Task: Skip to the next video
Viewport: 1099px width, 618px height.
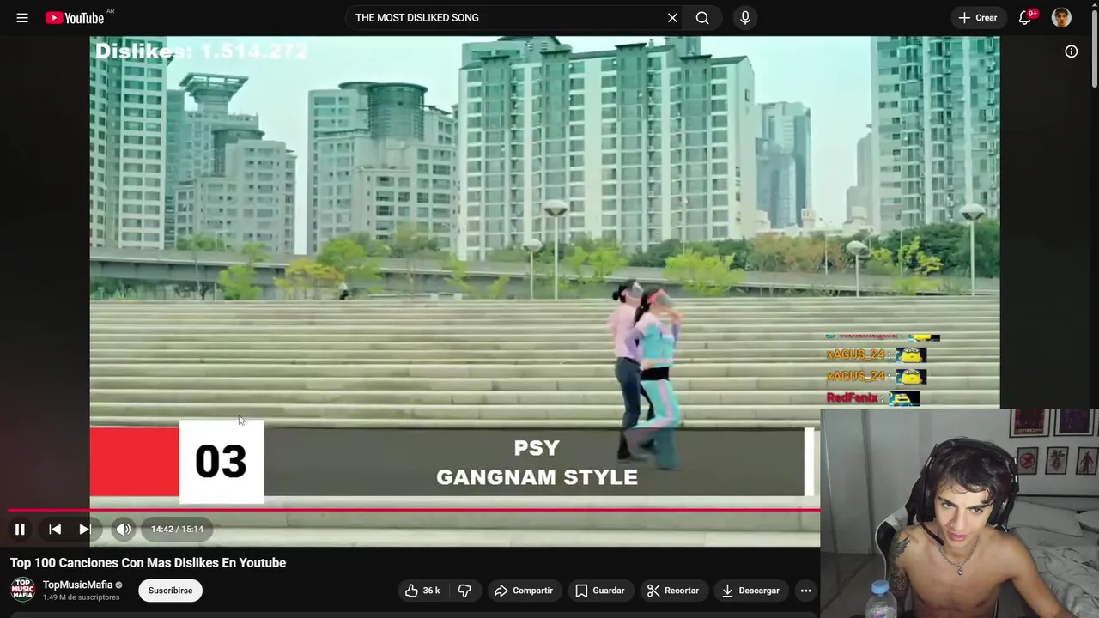Action: click(x=85, y=530)
